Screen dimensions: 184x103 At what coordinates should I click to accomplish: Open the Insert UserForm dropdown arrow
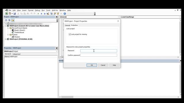coord(12,14)
